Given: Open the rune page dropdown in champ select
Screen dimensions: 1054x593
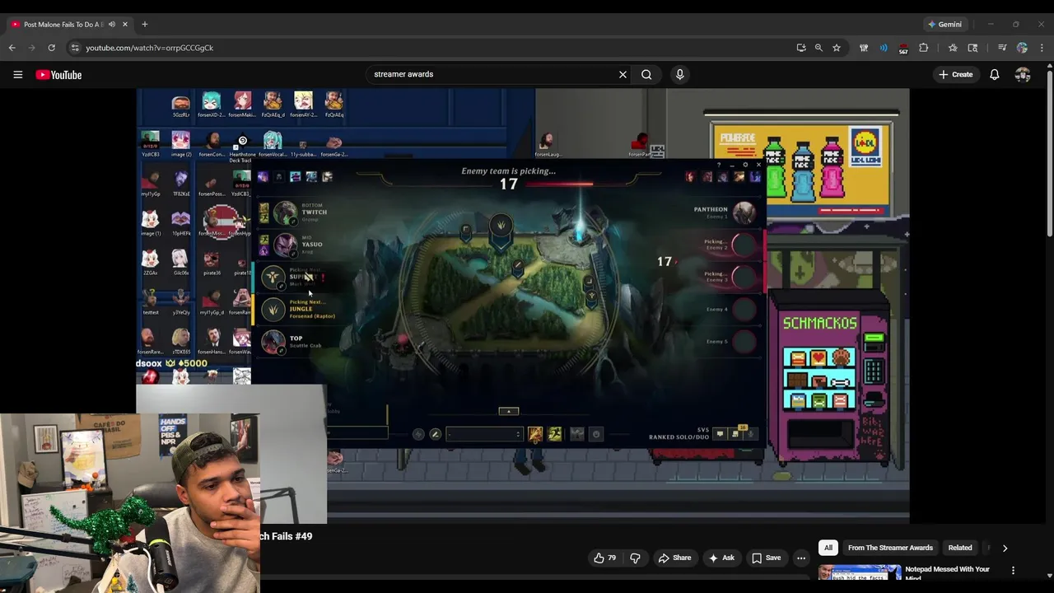Looking at the screenshot, I should 484,434.
